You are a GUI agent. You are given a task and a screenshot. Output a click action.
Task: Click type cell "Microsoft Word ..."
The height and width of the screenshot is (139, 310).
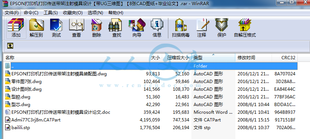click(213, 112)
